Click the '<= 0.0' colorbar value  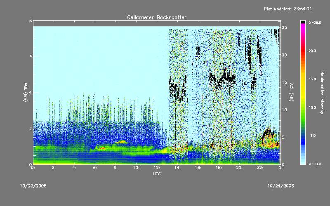click(315, 164)
